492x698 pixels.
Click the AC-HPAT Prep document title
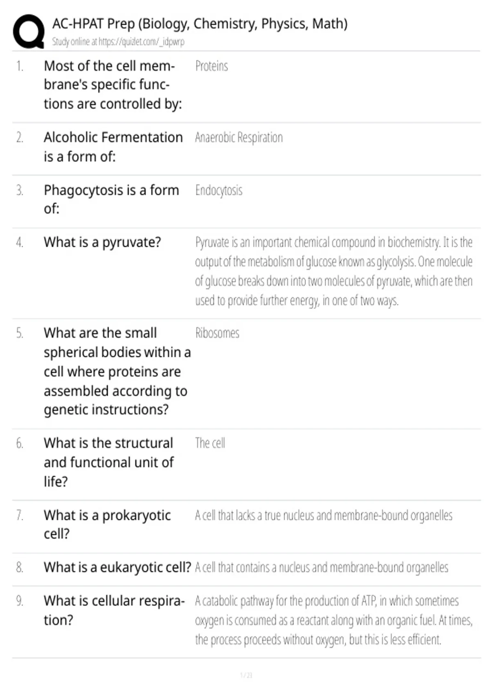pos(200,24)
